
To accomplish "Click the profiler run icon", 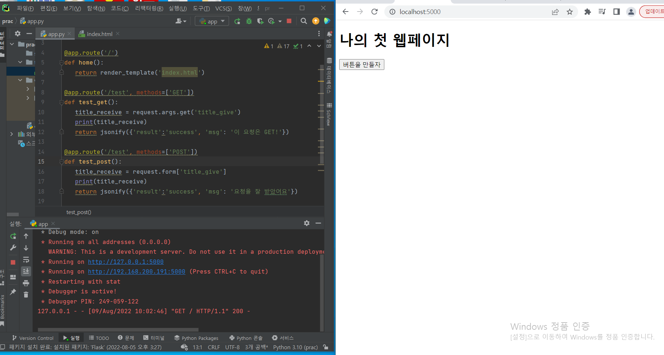I will pos(272,21).
